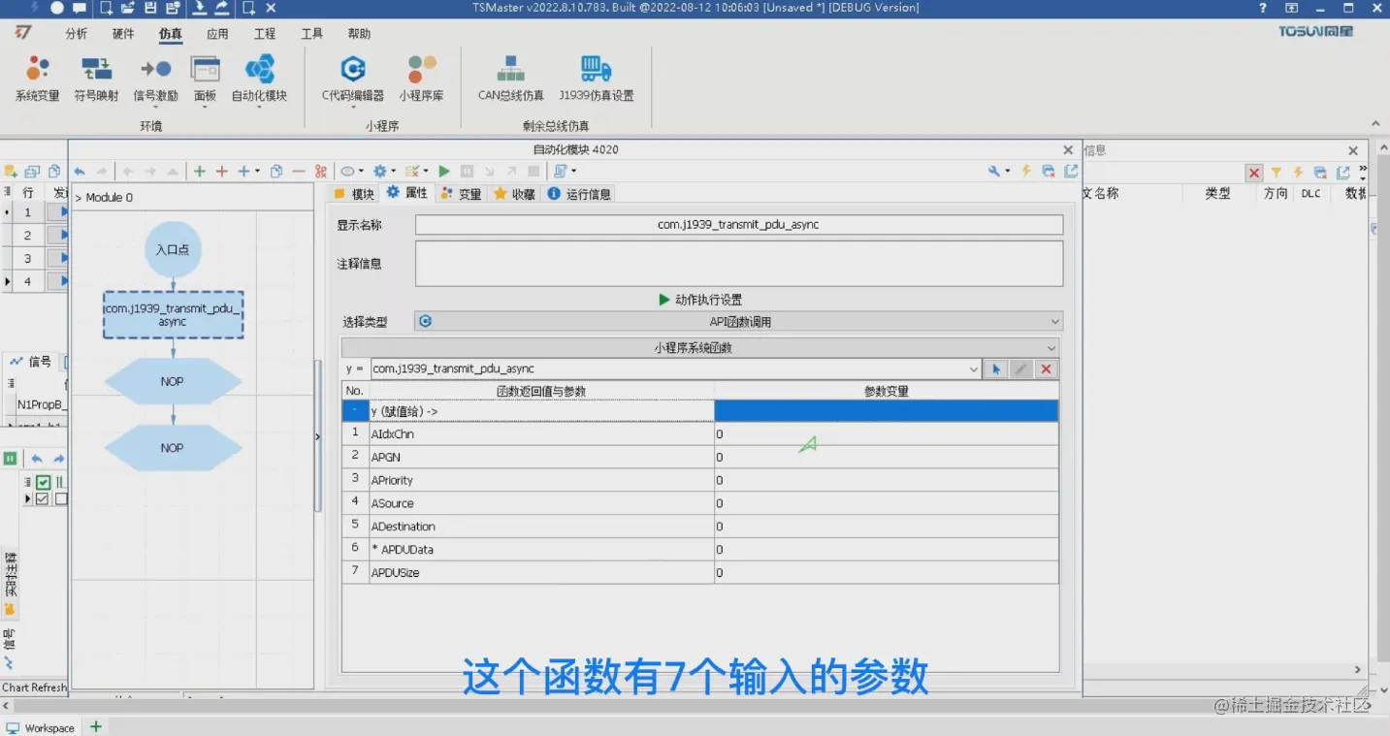The image size is (1390, 736).
Task: Open the 工程 menu tab
Action: (x=265, y=34)
